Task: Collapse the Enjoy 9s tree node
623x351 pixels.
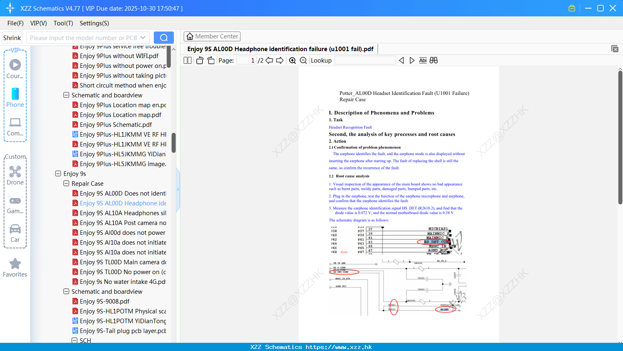Action: click(x=58, y=174)
